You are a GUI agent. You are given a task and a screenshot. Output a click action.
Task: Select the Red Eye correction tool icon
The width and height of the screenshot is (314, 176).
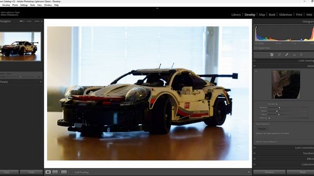[294, 55]
